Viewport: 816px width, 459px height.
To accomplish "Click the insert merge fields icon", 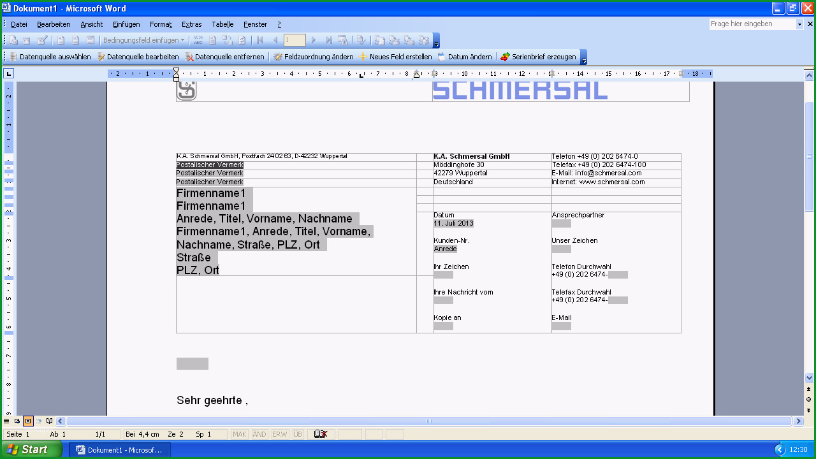I will 91,40.
